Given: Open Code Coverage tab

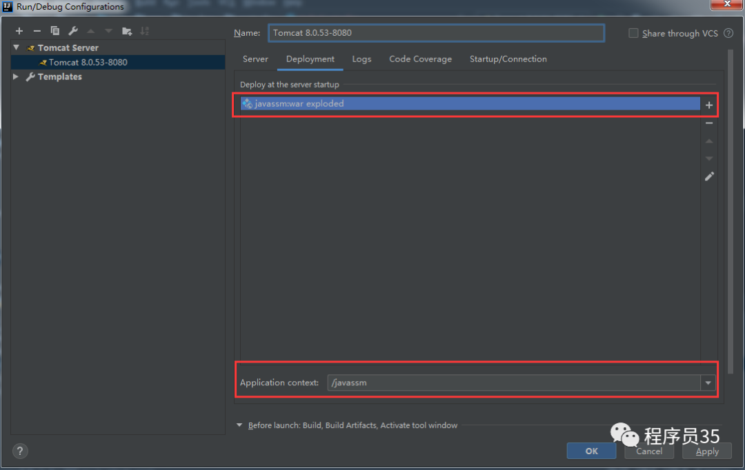Looking at the screenshot, I should [421, 59].
